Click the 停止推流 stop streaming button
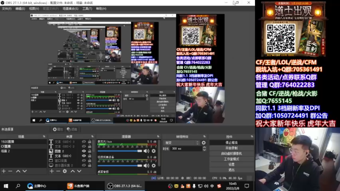 (231, 143)
